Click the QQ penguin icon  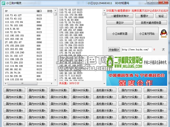[164, 34]
